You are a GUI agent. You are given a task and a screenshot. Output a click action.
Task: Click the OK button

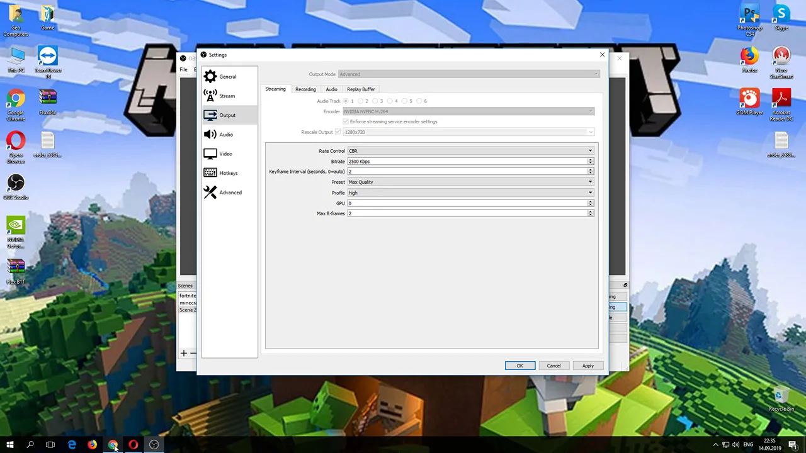click(519, 366)
